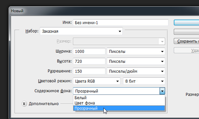The width and height of the screenshot is (199, 119).
Task: Click the Разрешение field with 150
Action: (x=89, y=71)
